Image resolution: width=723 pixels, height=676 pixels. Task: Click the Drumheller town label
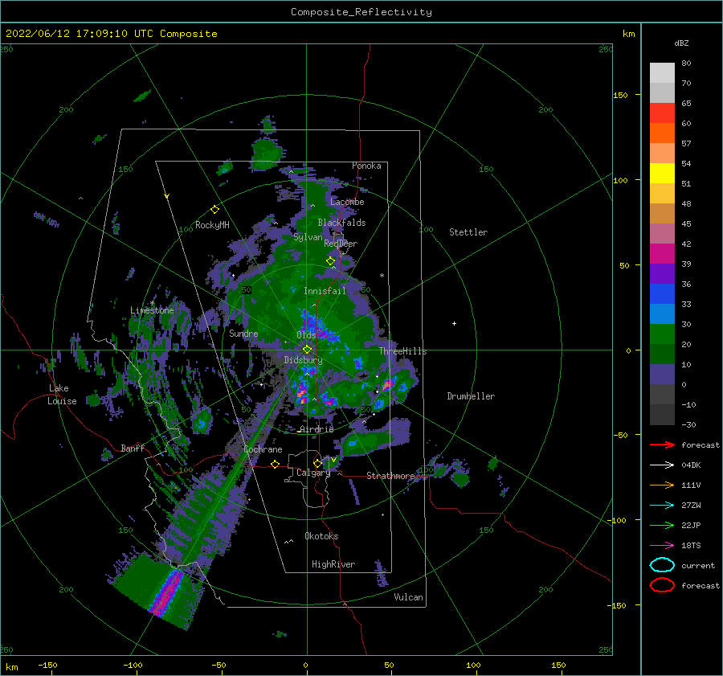pos(471,396)
